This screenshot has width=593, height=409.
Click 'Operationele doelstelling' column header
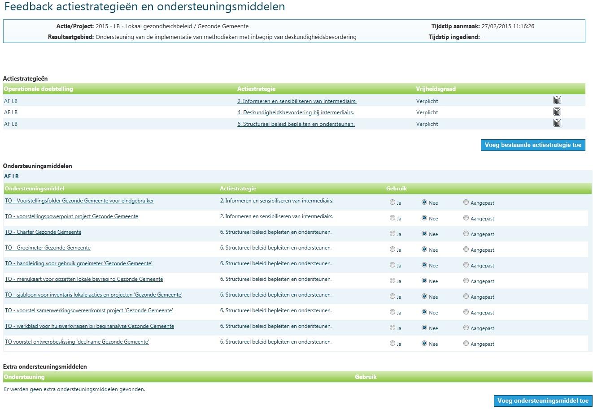point(39,89)
